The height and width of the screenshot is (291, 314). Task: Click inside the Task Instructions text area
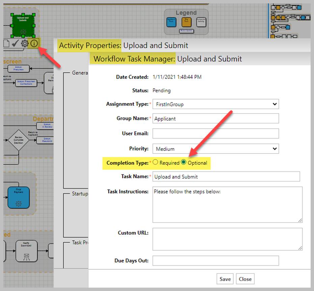[227, 204]
